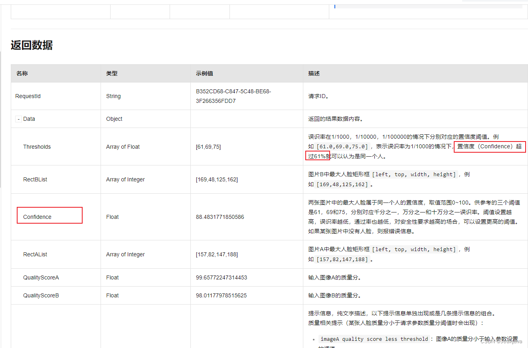Select the RectBList name cell
528x348 pixels.
coord(56,179)
